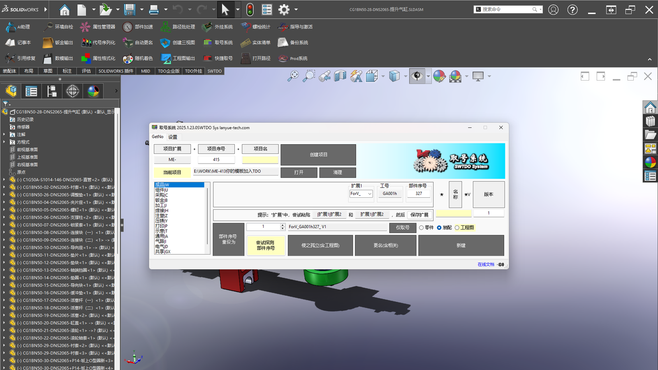Select the 零件 radio button

tap(422, 228)
